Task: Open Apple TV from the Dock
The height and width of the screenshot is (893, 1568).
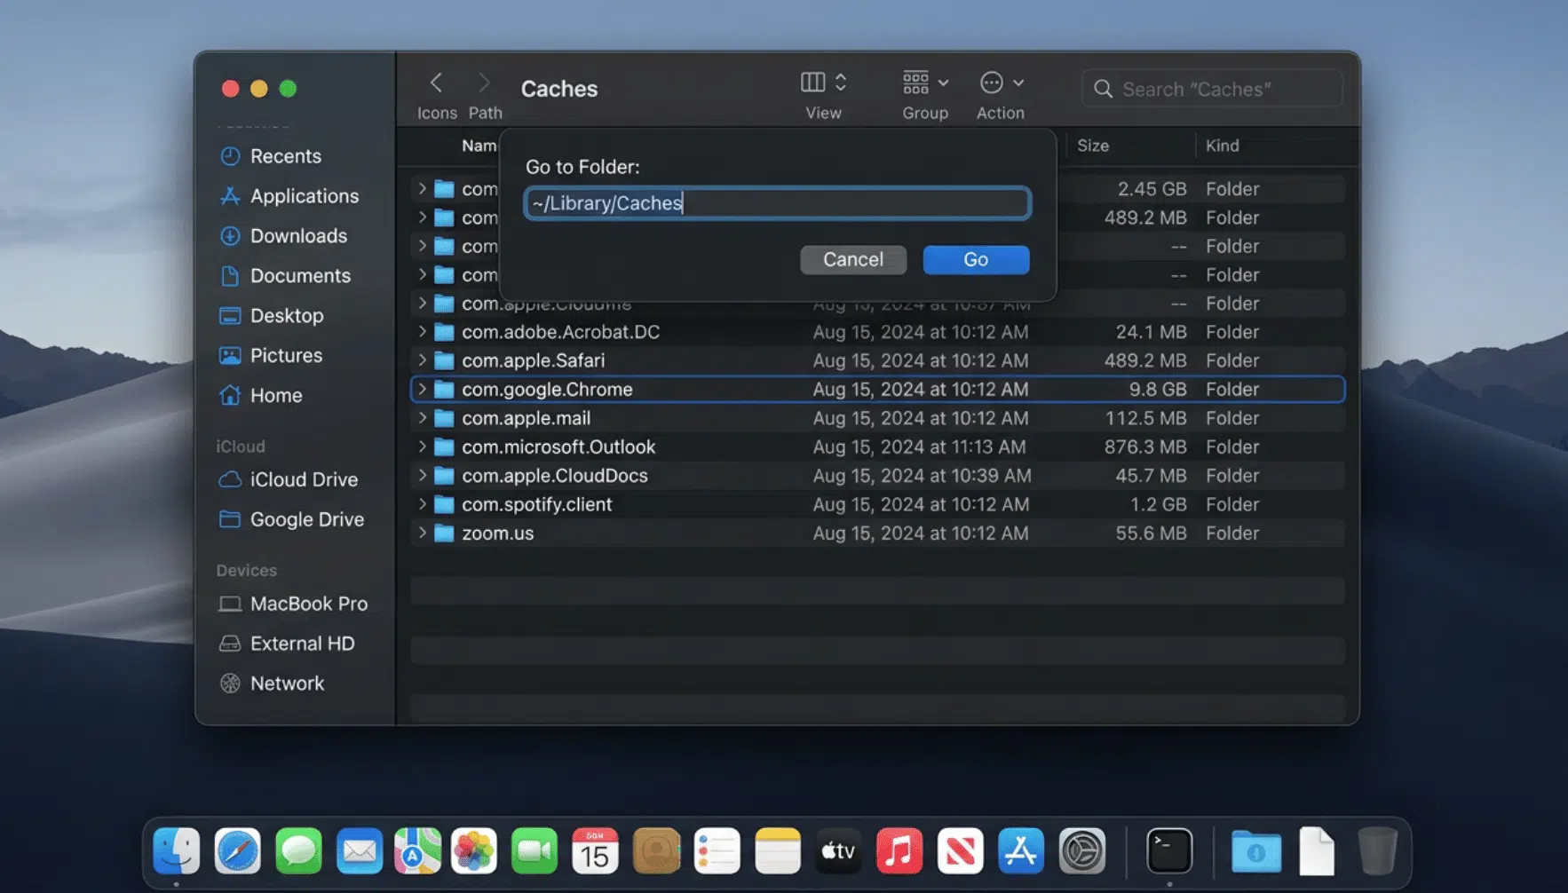Action: pos(838,851)
